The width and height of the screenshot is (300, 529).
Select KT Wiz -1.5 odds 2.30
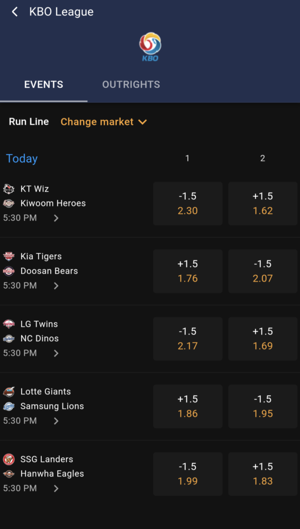[188, 204]
